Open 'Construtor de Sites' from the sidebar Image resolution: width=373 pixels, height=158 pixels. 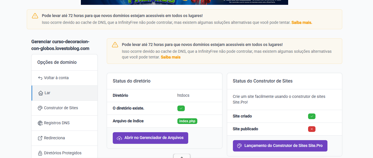click(61, 108)
